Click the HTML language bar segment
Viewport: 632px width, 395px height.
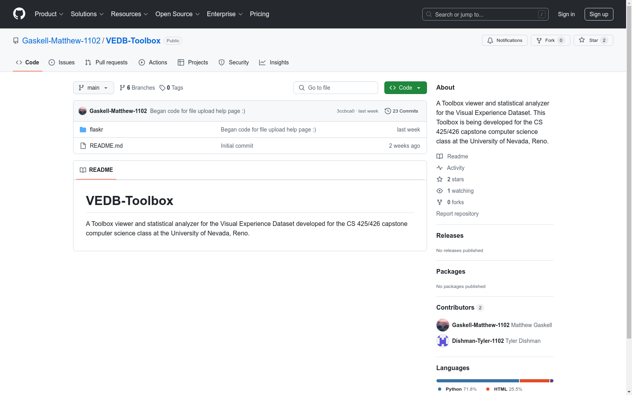tap(534, 381)
